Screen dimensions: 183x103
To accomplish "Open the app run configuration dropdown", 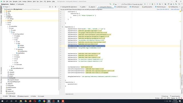I will (116, 4).
